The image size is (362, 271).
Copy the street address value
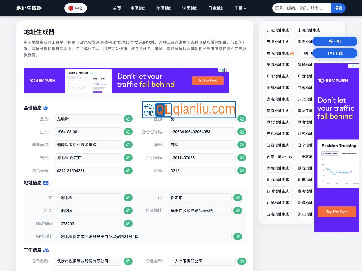point(238,211)
